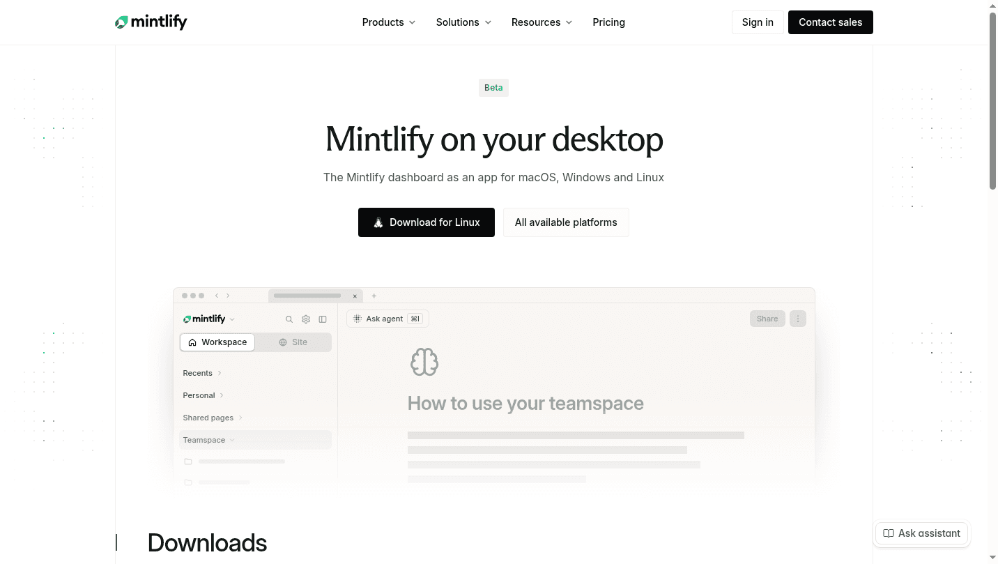Expand the Personal section in sidebar
Viewport: 998px width, 564px height.
click(202, 395)
